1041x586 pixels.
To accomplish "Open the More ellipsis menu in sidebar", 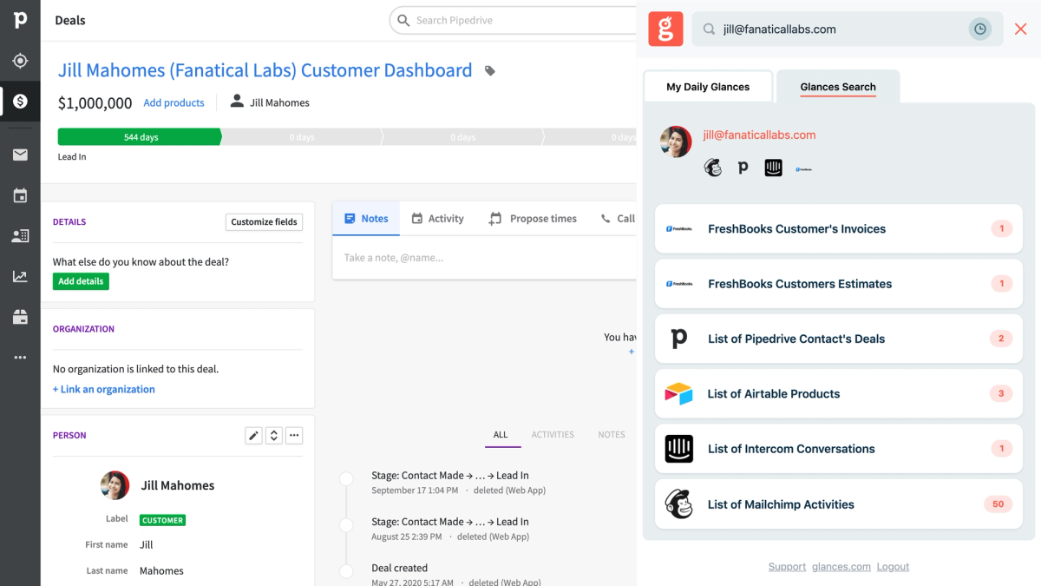I will [20, 357].
